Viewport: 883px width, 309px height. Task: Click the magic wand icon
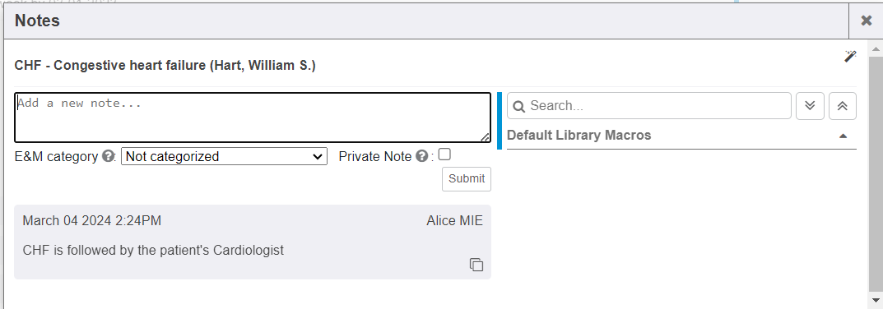click(x=850, y=56)
